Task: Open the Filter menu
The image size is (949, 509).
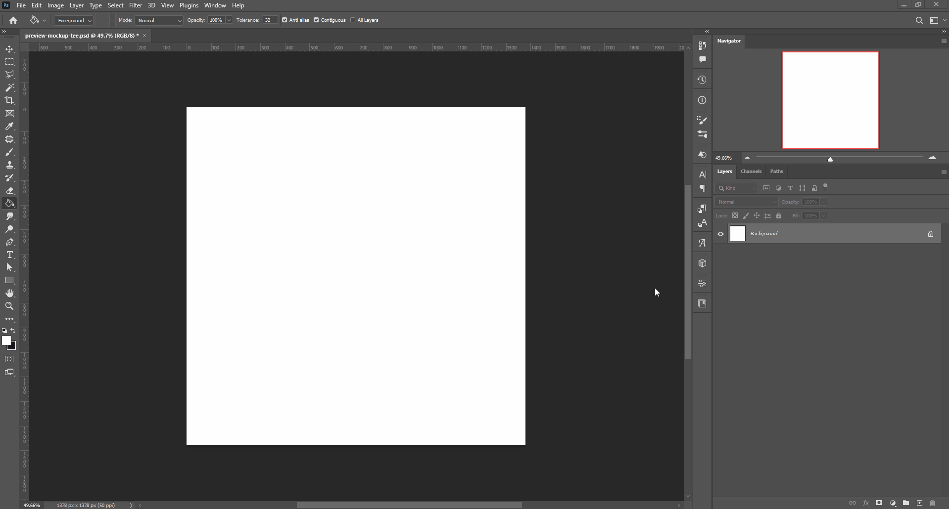Action: pos(136,5)
